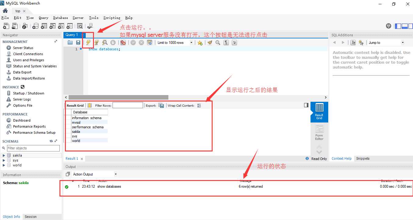
Task: Click the Filter objects search field
Action: (33, 148)
